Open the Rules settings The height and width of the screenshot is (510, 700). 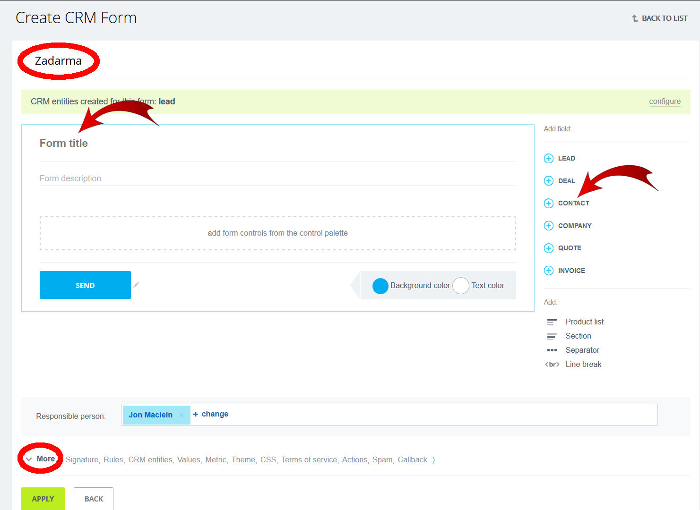pyautogui.click(x=113, y=459)
